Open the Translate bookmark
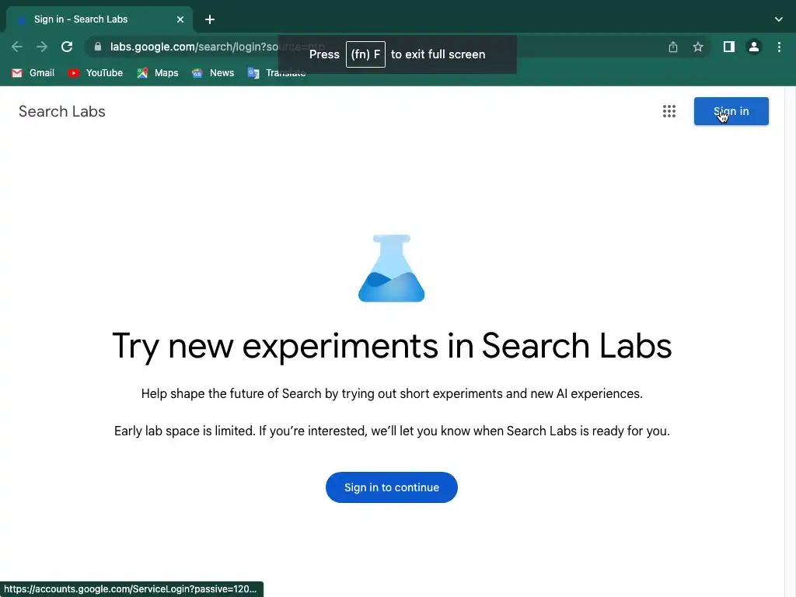Screen dimensions: 796x597 tap(277, 72)
